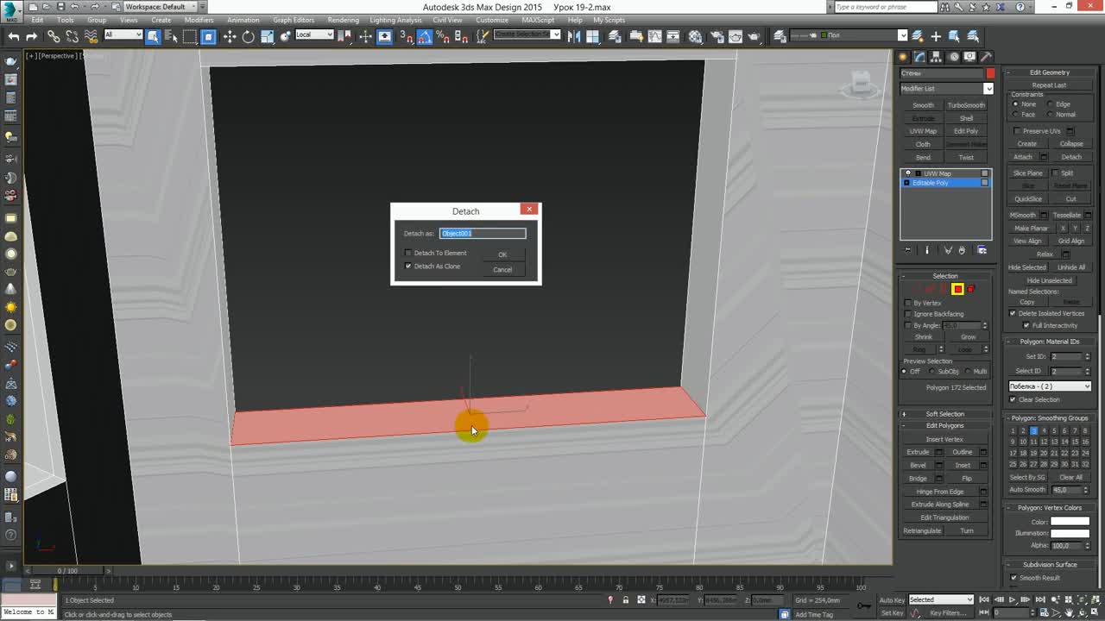1105x621 pixels.
Task: Activate Select and Link tool
Action: click(54, 36)
